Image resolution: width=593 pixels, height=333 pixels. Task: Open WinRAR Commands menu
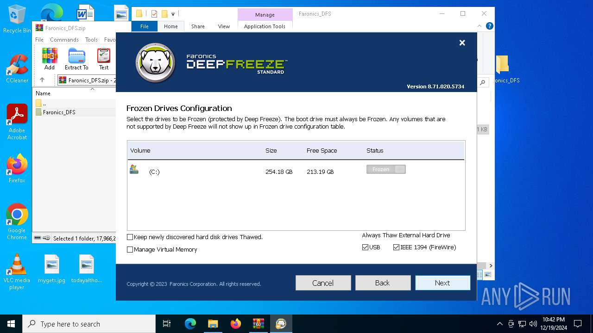[64, 40]
